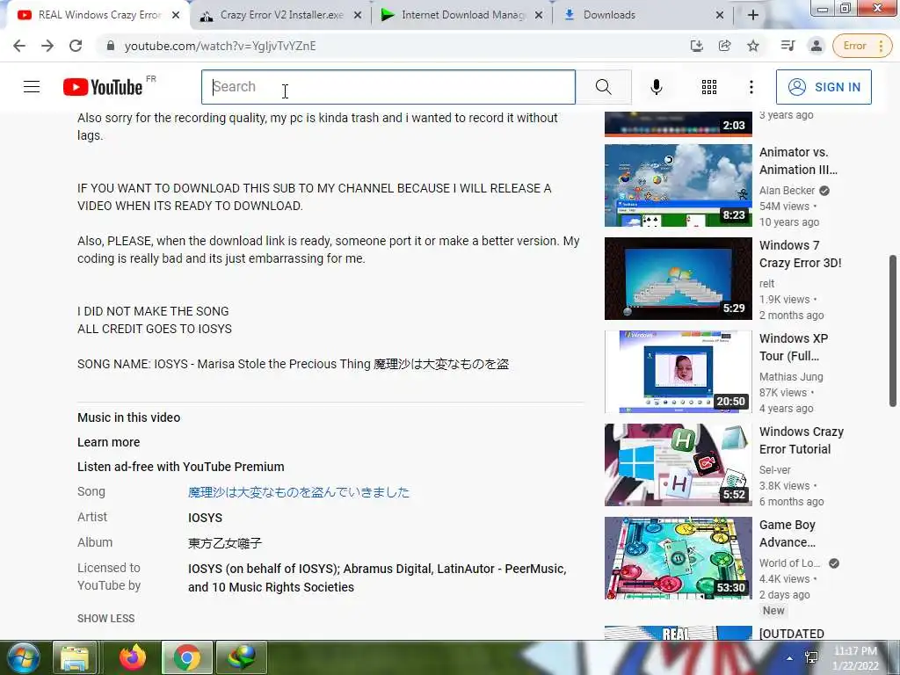Open a new browser tab
900x675 pixels.
(x=753, y=15)
